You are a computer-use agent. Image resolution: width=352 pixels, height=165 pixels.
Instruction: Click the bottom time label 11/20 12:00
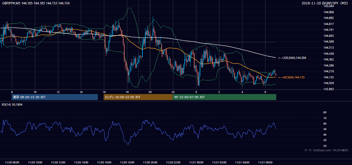coord(58,163)
